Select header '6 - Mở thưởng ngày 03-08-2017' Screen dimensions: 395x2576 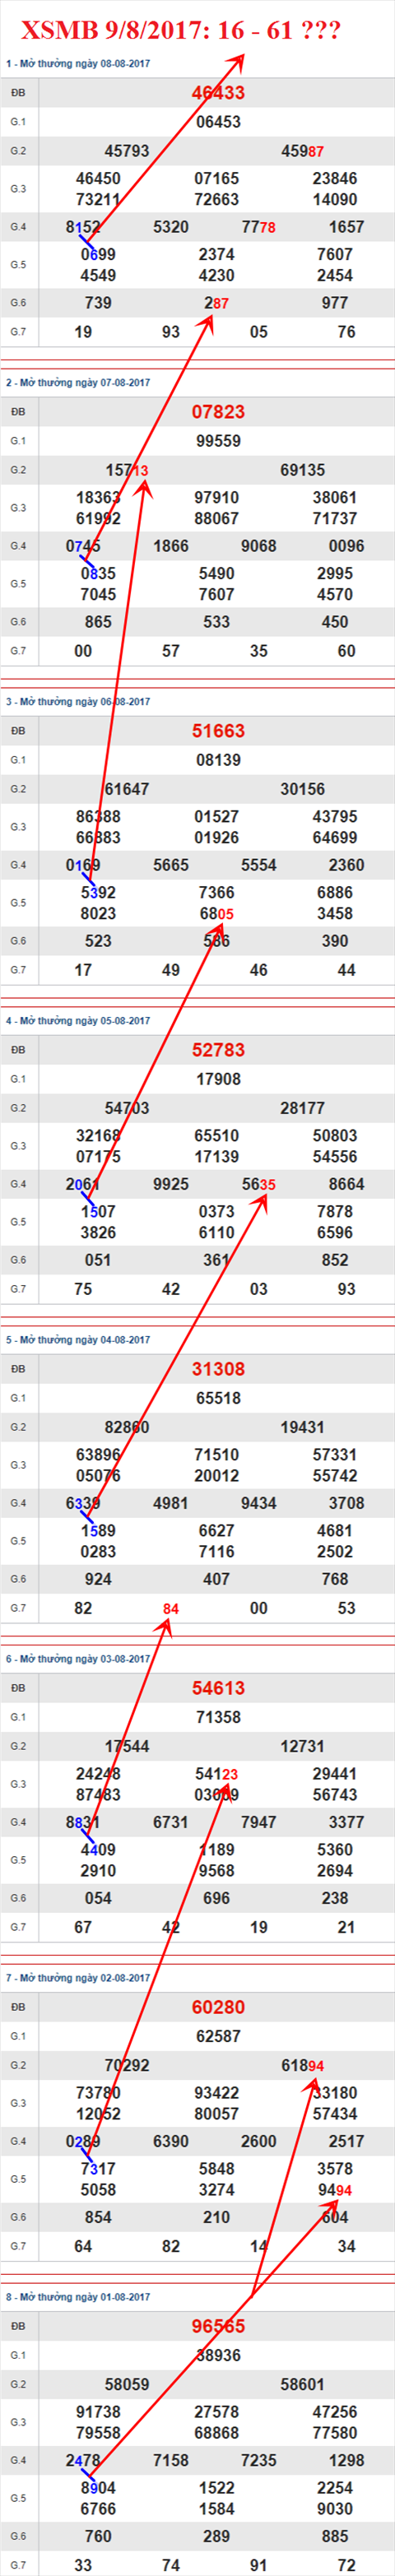coord(78,1659)
